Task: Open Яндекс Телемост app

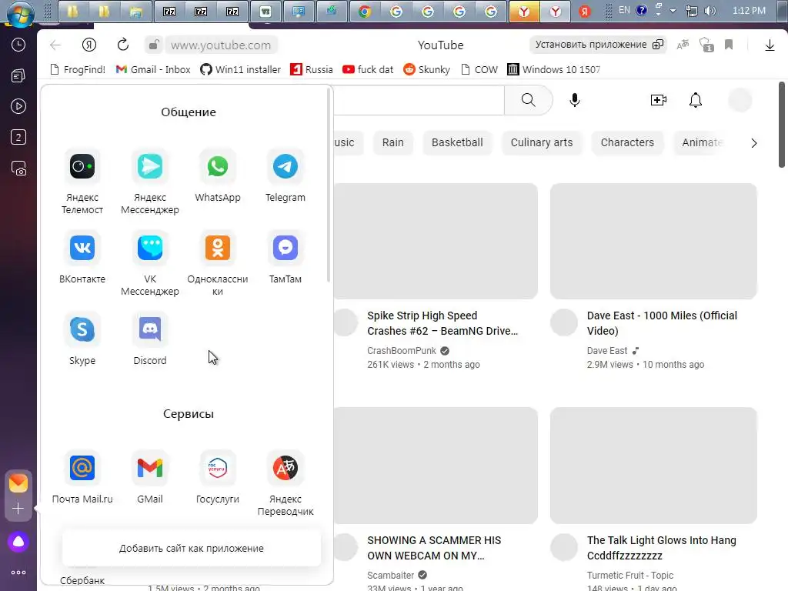Action: pos(82,166)
